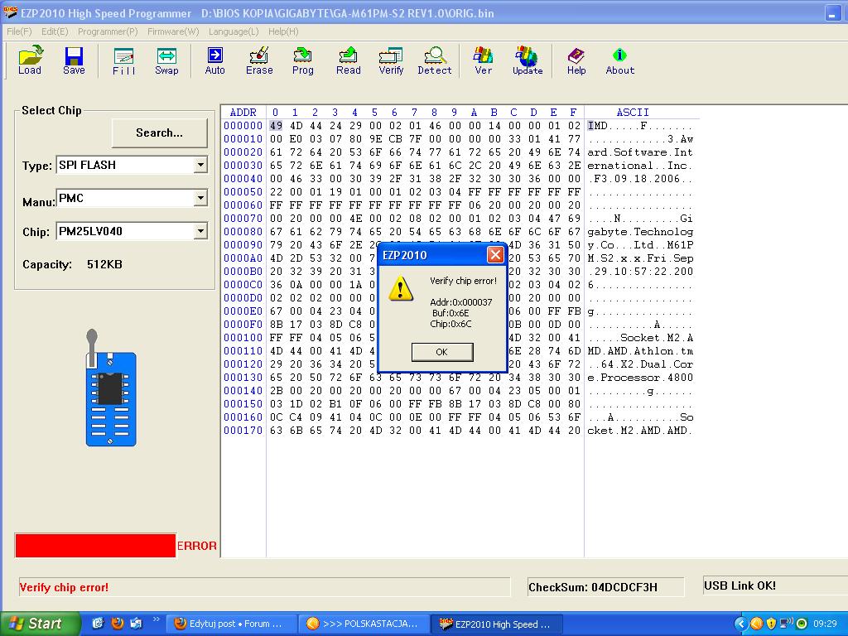Expand the Manu dropdown showing PMC
848x636 pixels.
coord(200,198)
